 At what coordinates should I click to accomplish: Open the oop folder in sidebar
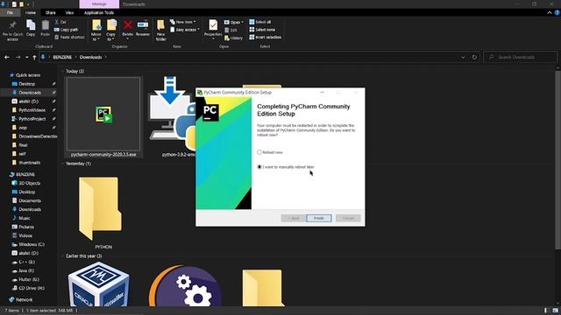pos(23,128)
